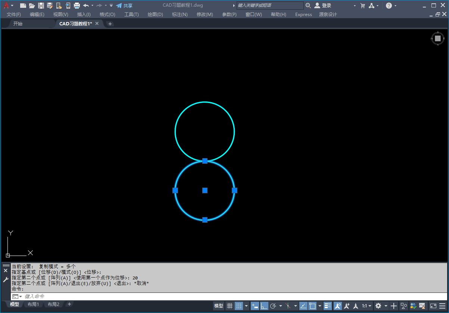Expand the Help dropdown arrow
This screenshot has width=449, height=313.
coord(395,6)
